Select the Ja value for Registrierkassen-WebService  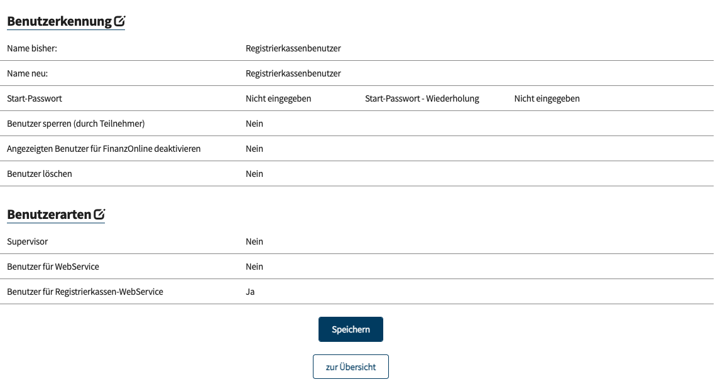[250, 292]
